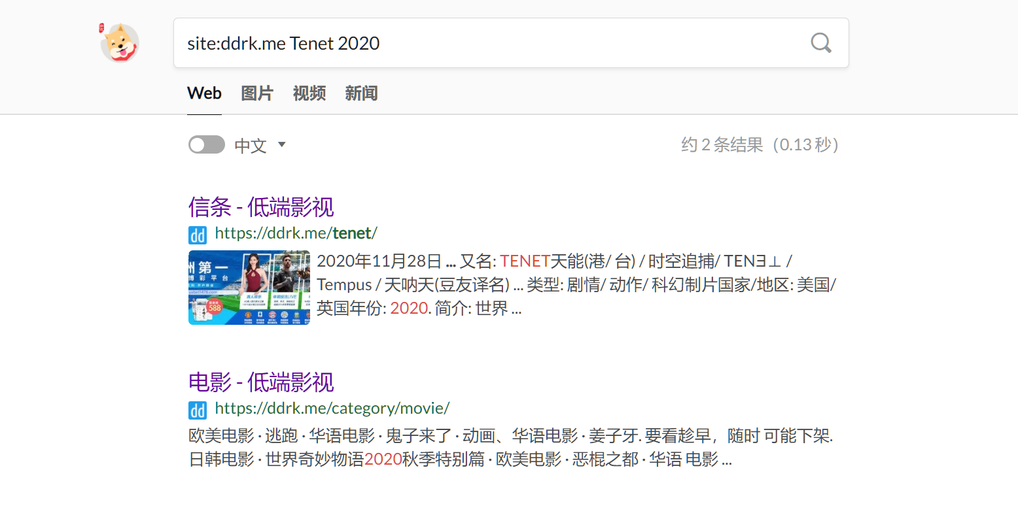Viewport: 1018px width, 532px height.
Task: Toggle the 中文 language filter switch
Action: [207, 144]
